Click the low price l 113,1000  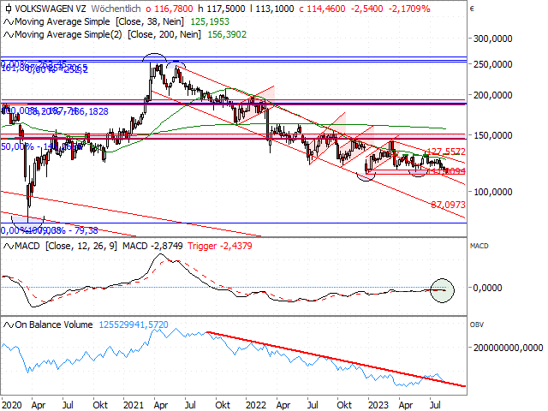(x=272, y=9)
